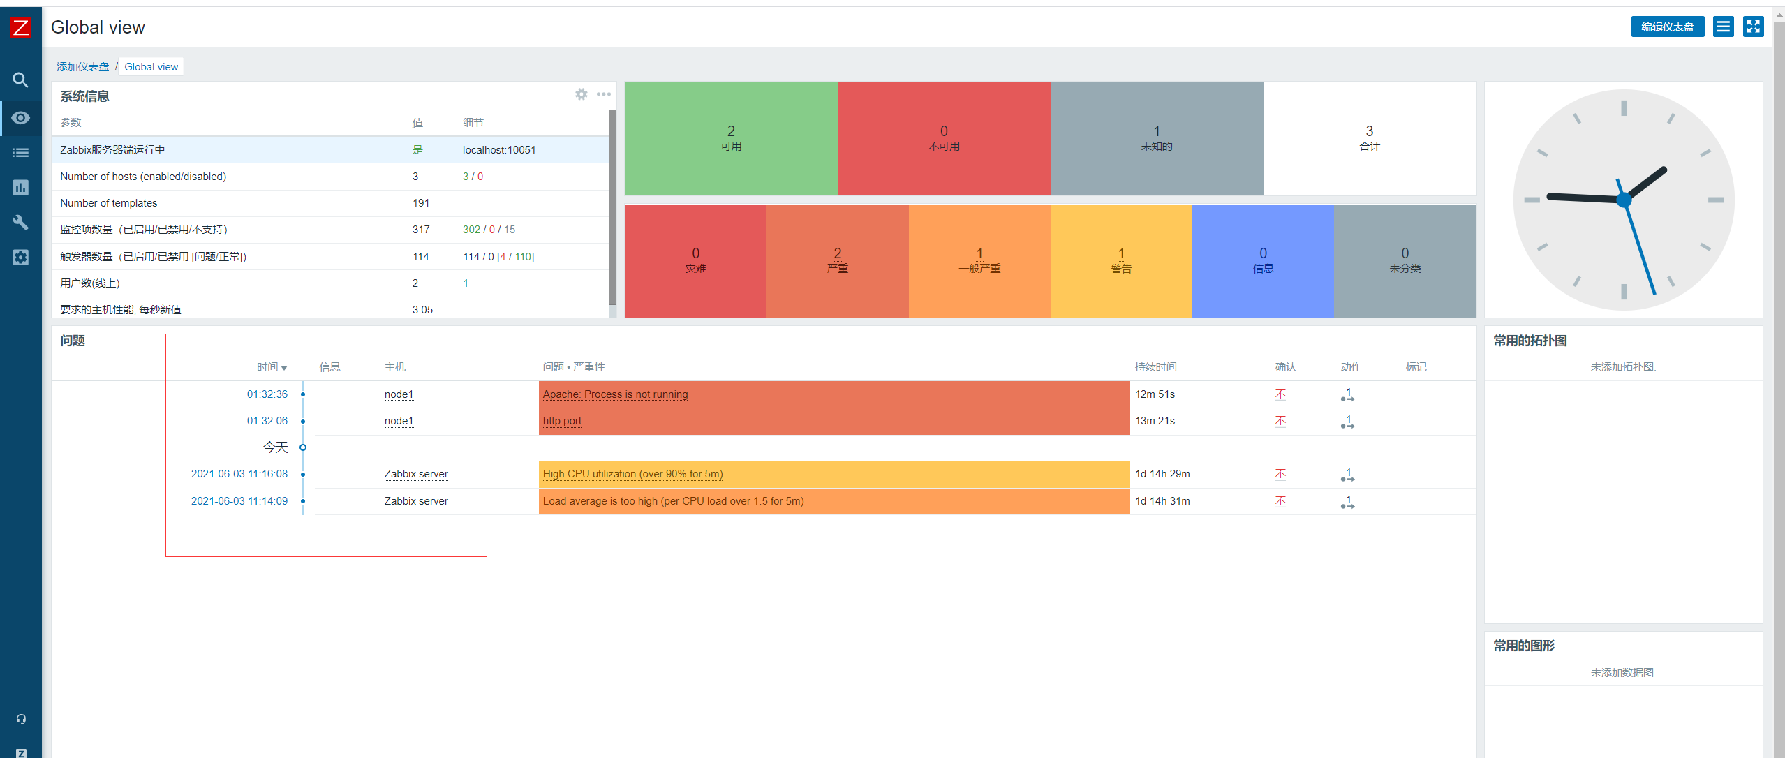Toggle fullscreen kiosk mode button
1785x758 pixels.
click(x=1753, y=27)
